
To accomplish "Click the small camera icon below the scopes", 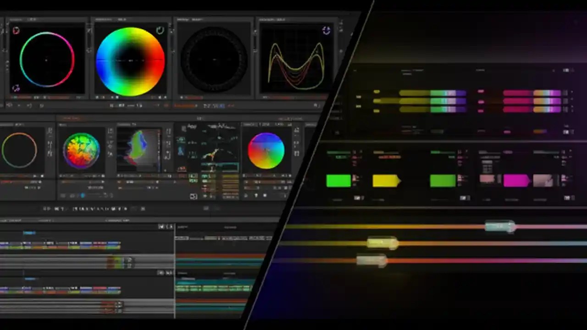I will tap(193, 195).
